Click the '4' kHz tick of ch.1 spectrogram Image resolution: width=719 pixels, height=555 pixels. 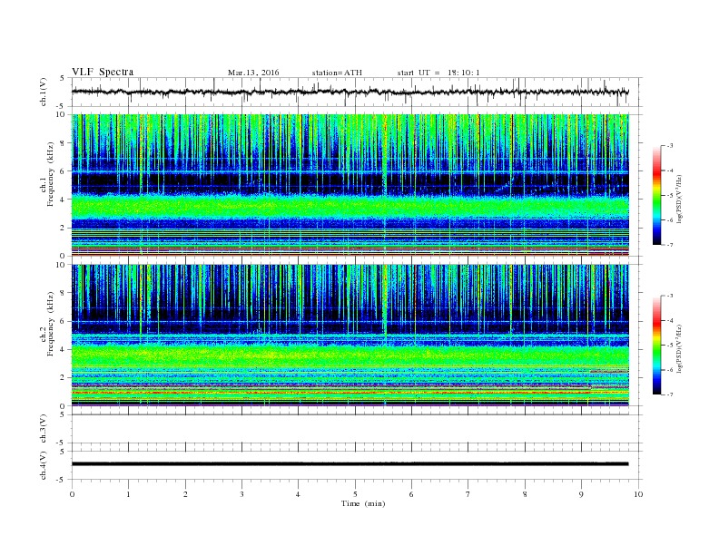tap(63, 200)
